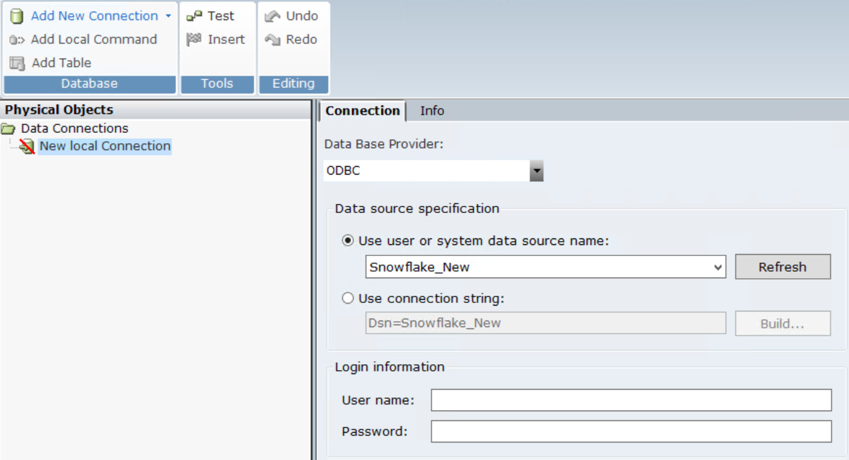Click in the User name field
Viewport: 849px width, 460px height.
631,400
